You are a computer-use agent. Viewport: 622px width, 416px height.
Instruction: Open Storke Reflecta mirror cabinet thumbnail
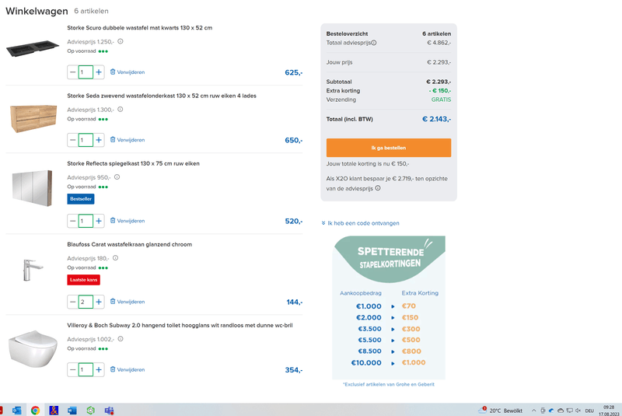click(x=32, y=188)
